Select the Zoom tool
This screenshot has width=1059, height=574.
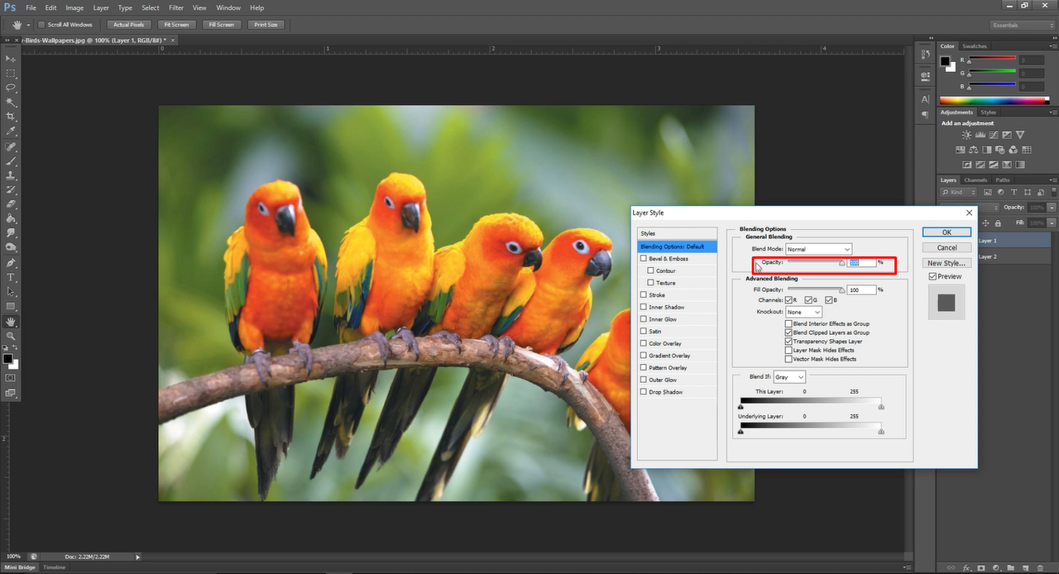click(x=11, y=337)
